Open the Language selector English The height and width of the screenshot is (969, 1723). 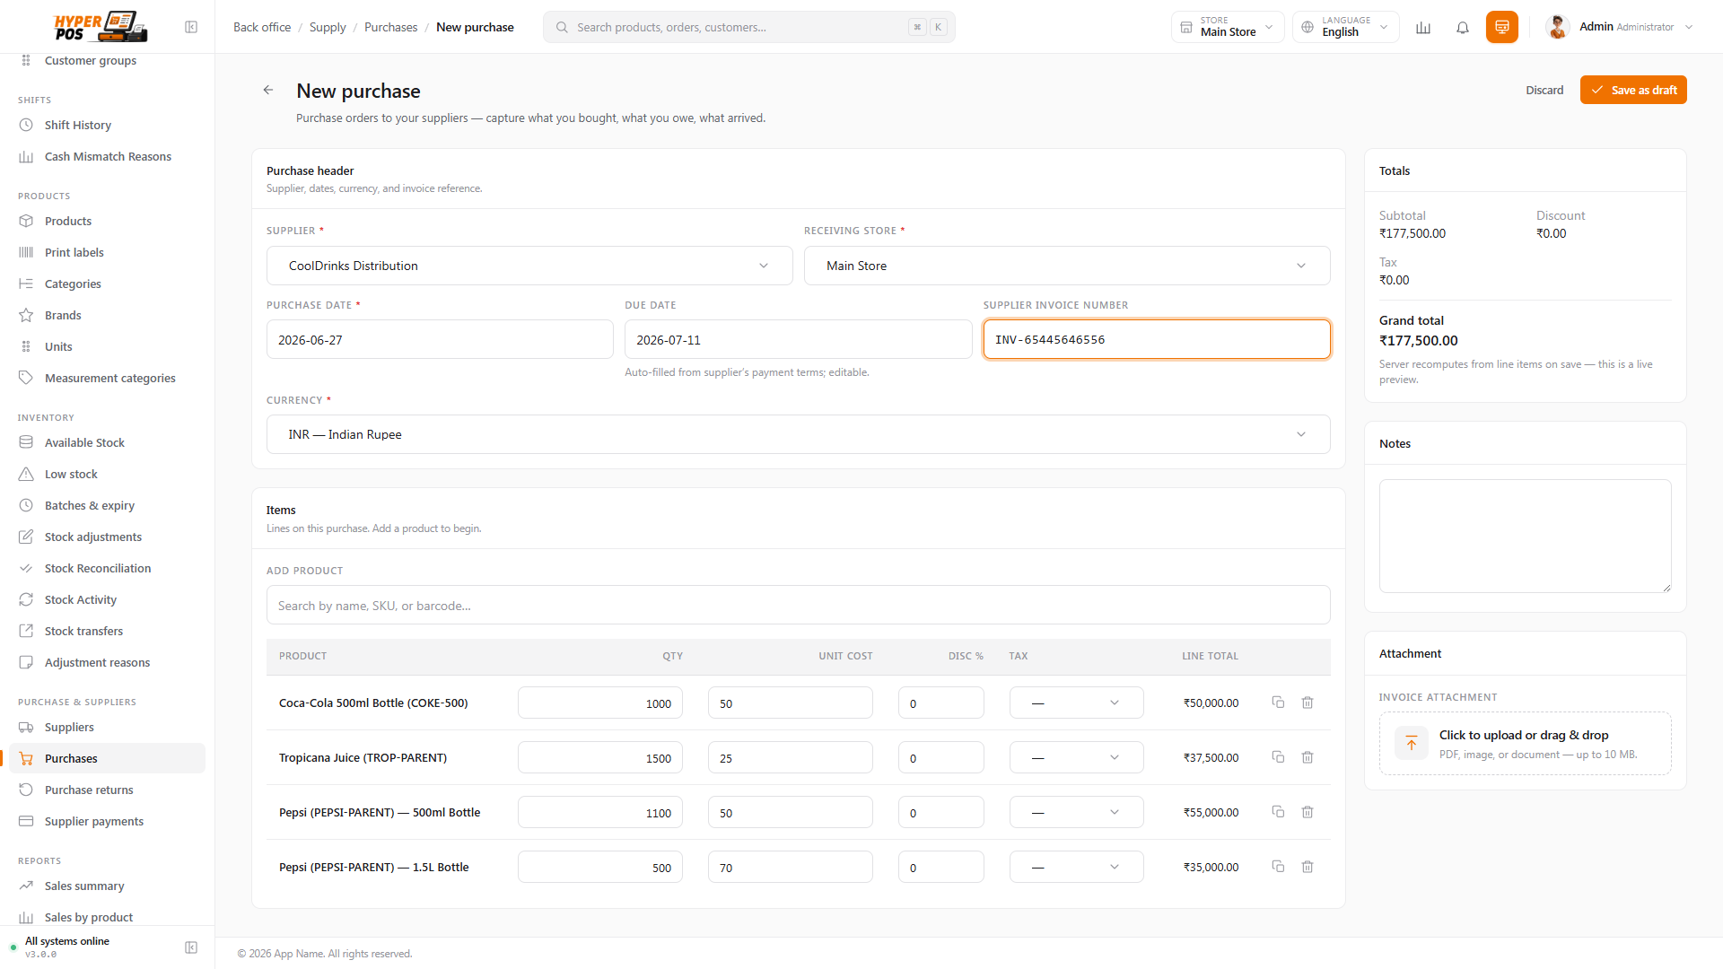pyautogui.click(x=1346, y=27)
